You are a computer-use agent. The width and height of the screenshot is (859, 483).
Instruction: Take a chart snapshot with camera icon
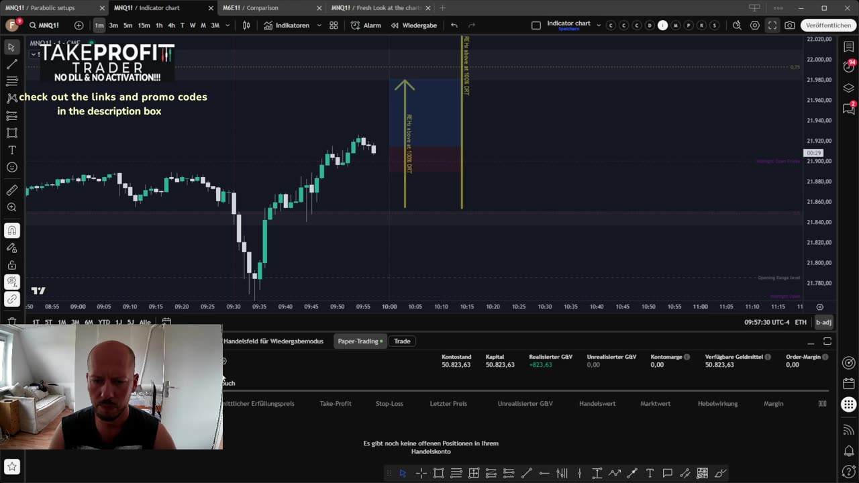[790, 25]
